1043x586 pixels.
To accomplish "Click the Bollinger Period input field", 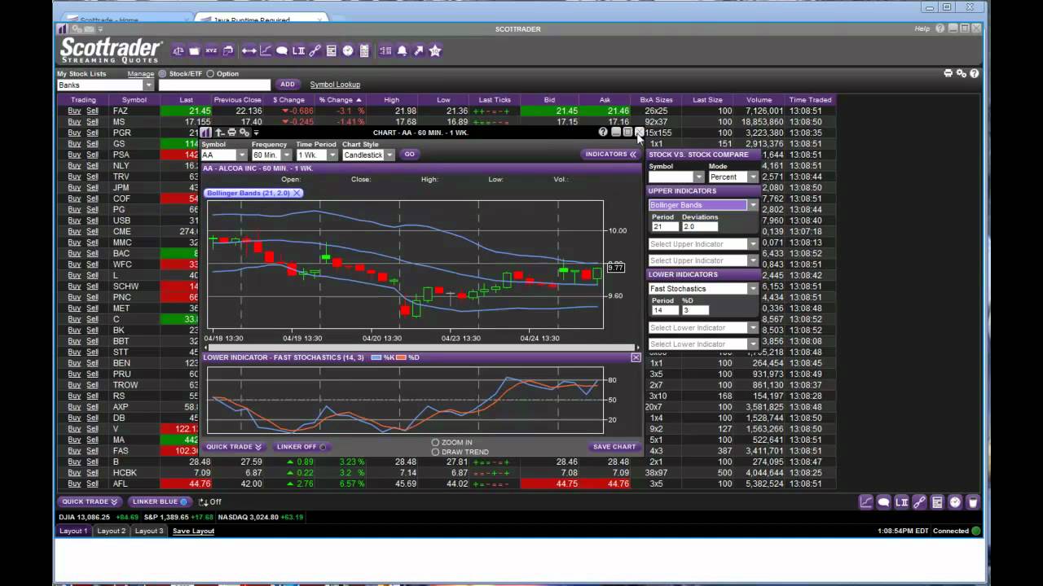I will click(x=664, y=226).
